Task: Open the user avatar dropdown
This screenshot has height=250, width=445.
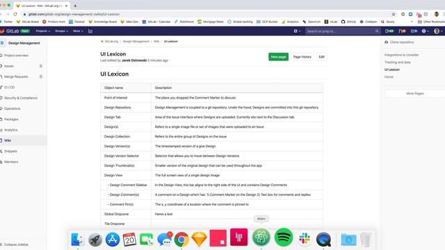Action: pos(438,31)
